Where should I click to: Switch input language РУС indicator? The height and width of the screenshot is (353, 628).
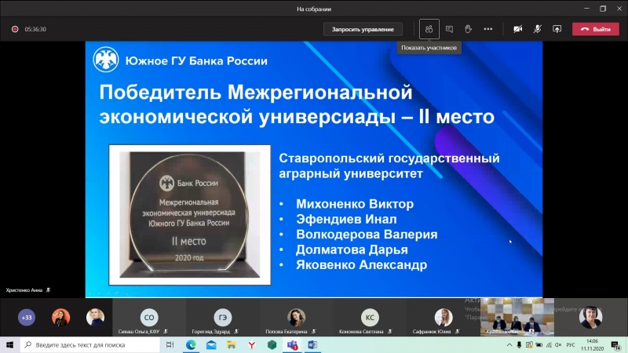(x=571, y=344)
